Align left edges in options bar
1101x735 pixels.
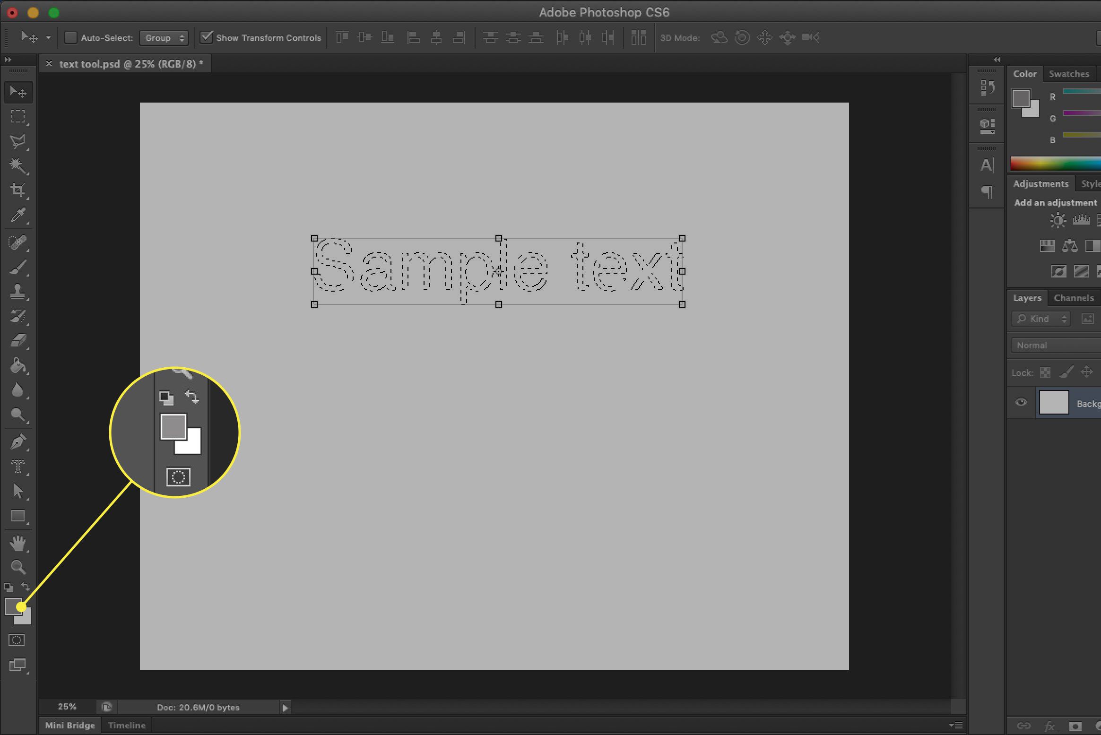click(413, 37)
